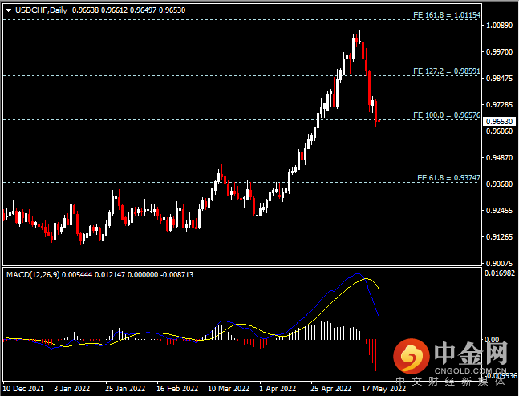
Task: Click price axis value 0.94870
Action: tap(499, 157)
